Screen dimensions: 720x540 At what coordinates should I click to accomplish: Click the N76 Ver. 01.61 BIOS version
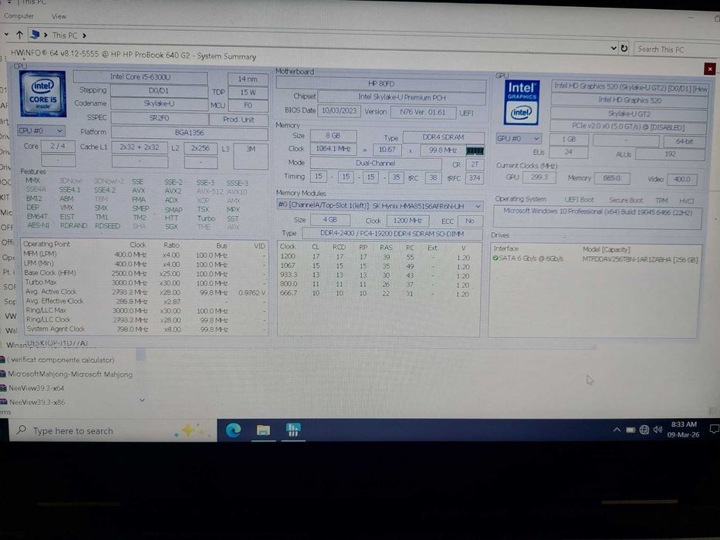[423, 112]
